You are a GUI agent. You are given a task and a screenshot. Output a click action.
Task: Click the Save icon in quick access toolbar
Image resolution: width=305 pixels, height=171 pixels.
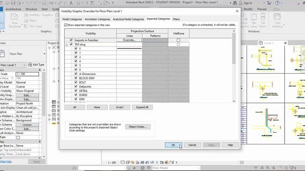[13, 3]
